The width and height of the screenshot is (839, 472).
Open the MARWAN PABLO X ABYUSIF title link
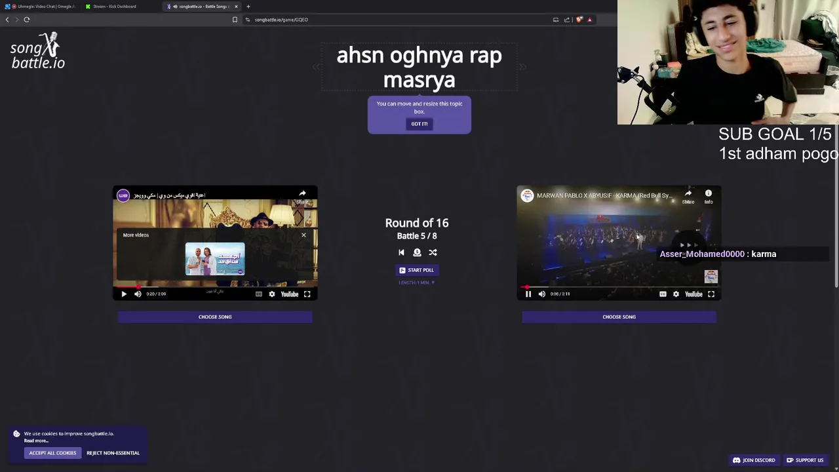604,195
